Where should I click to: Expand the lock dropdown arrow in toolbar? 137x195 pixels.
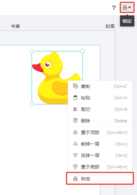[x=129, y=8]
